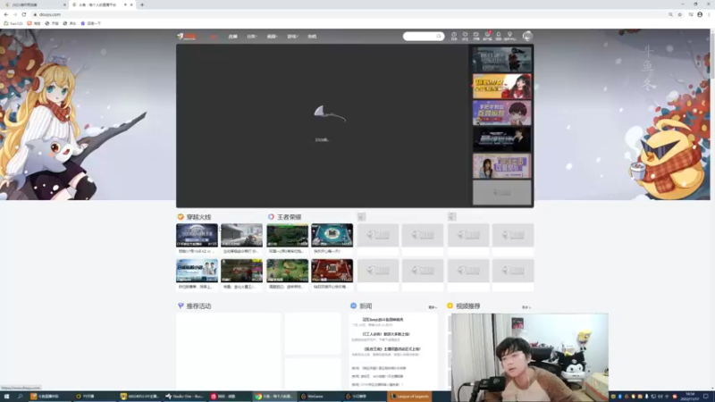Image resolution: width=715 pixels, height=402 pixels.
Task: Switch to League of Legends taskbar item
Action: (409, 397)
